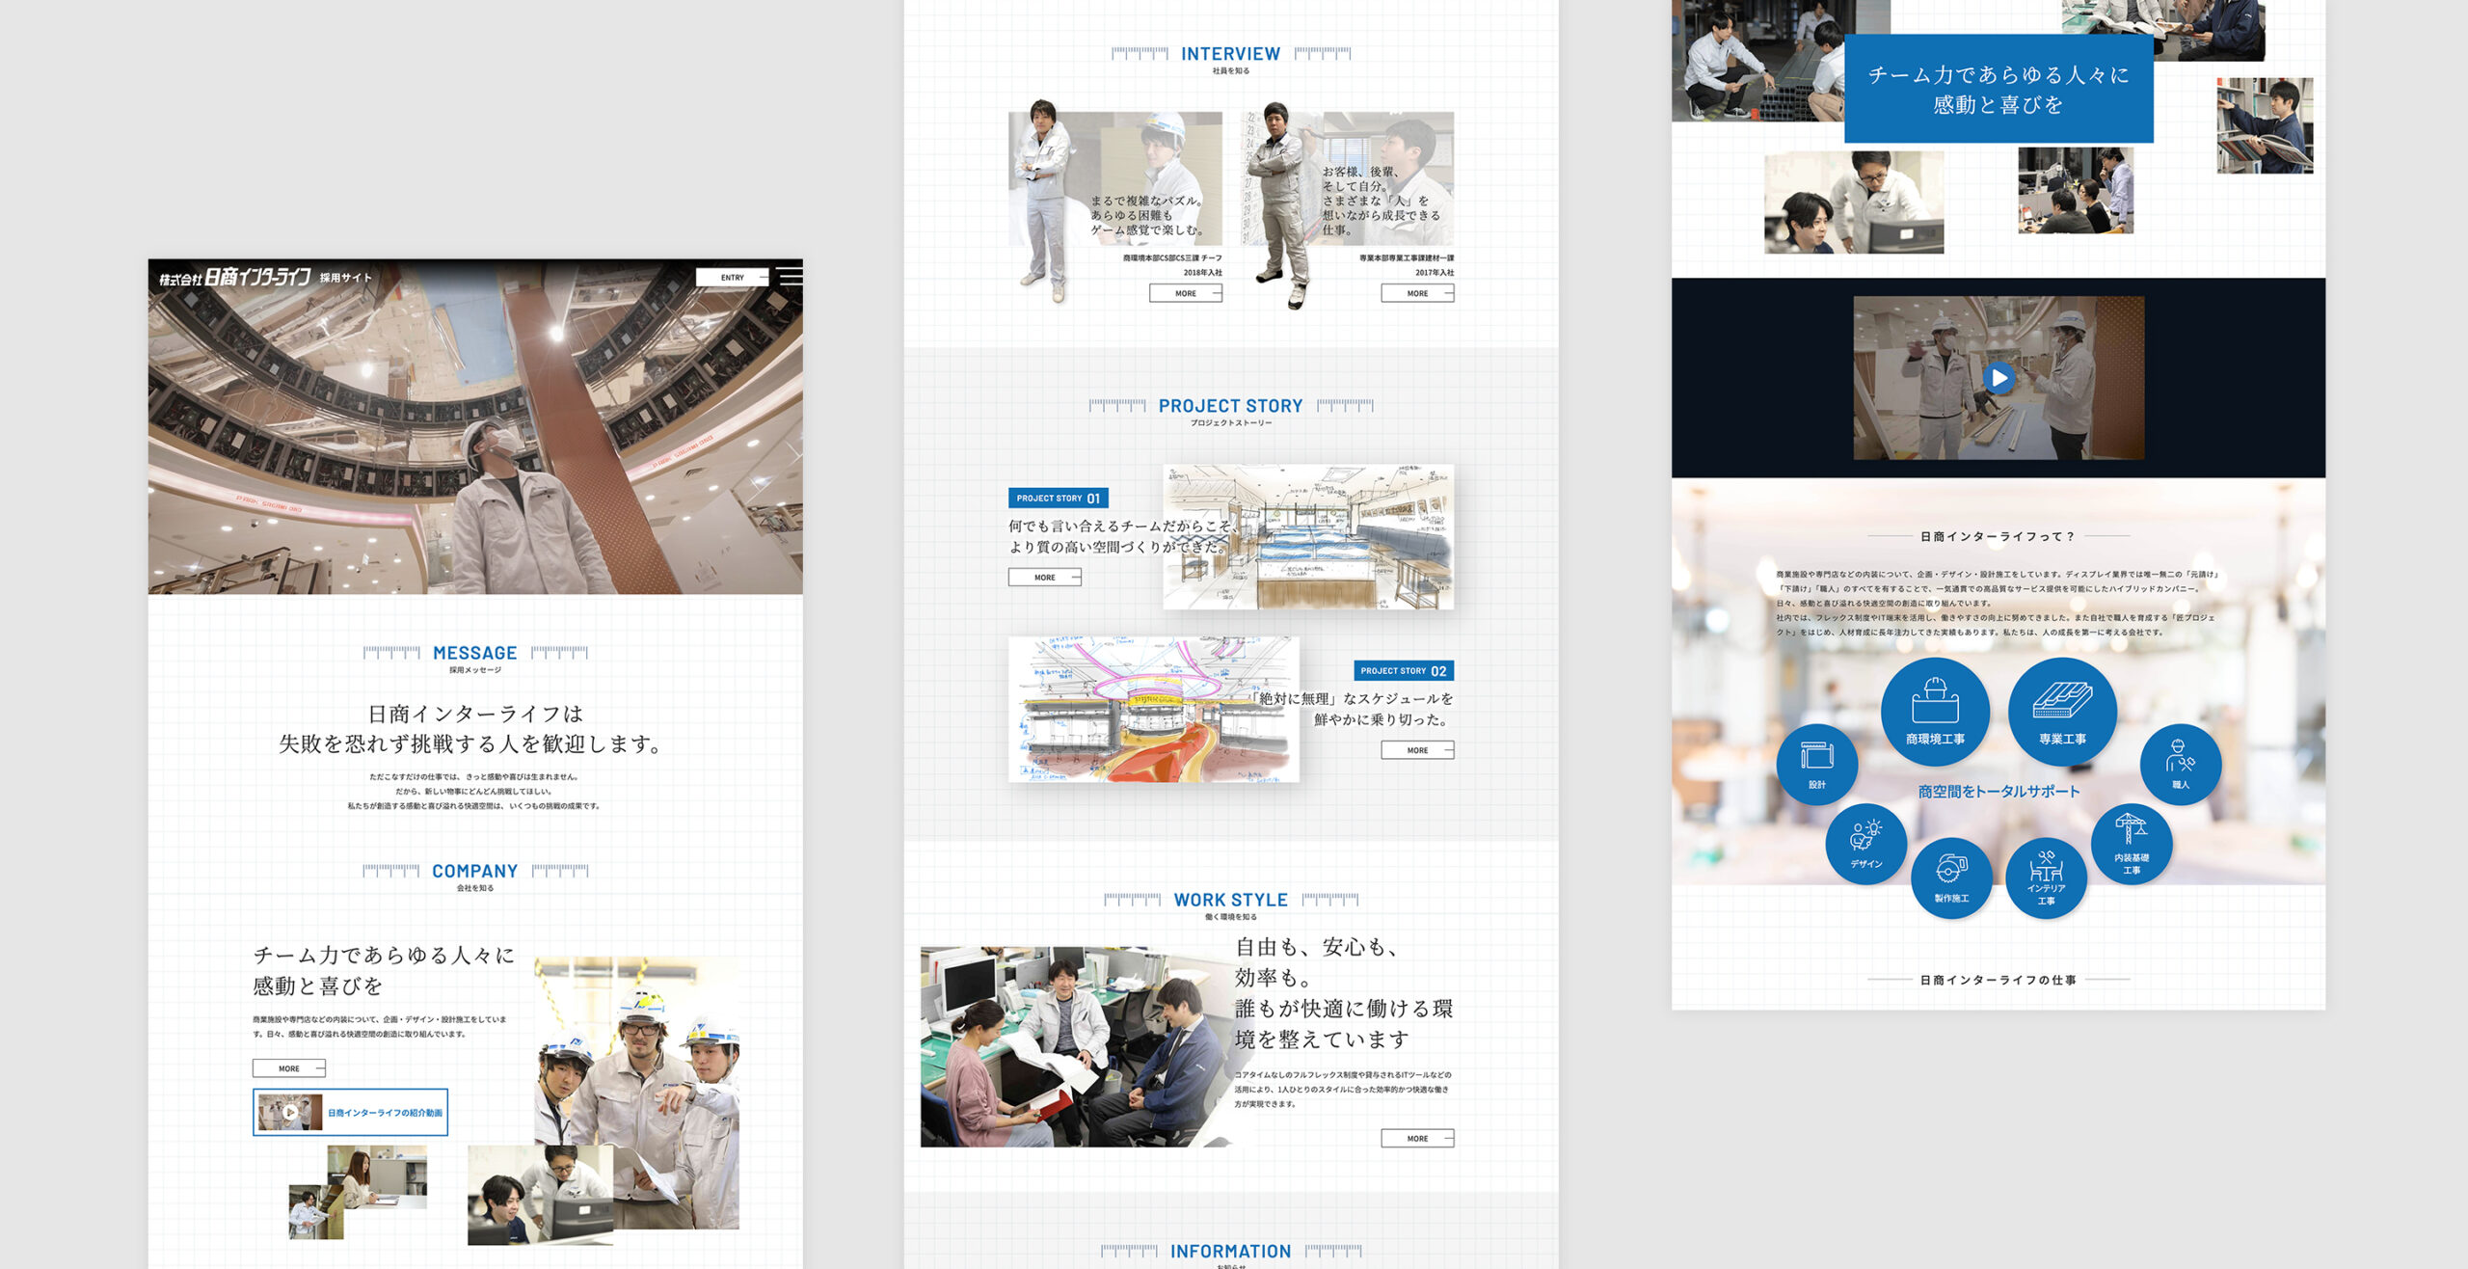Image resolution: width=2468 pixels, height=1269 pixels.
Task: Click the three helmeted workers photo
Action: tap(637, 1093)
